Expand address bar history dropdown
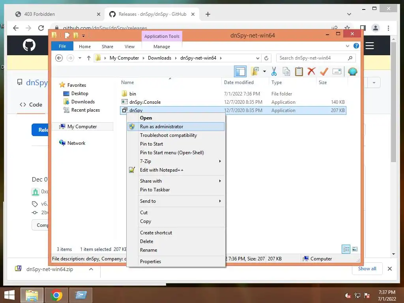Viewport: 404px width, 303px height. [258, 58]
